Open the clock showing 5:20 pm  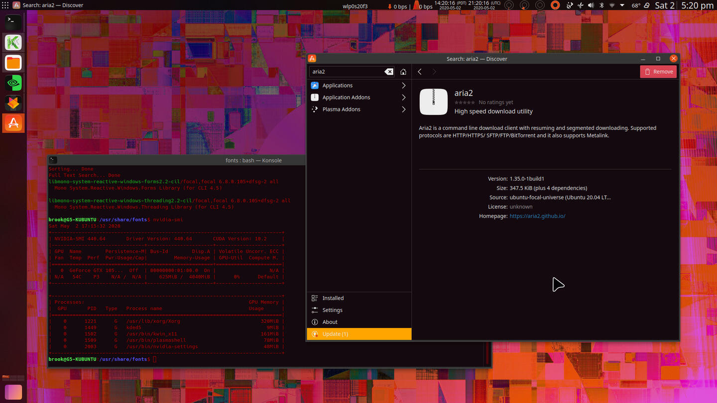[697, 5]
